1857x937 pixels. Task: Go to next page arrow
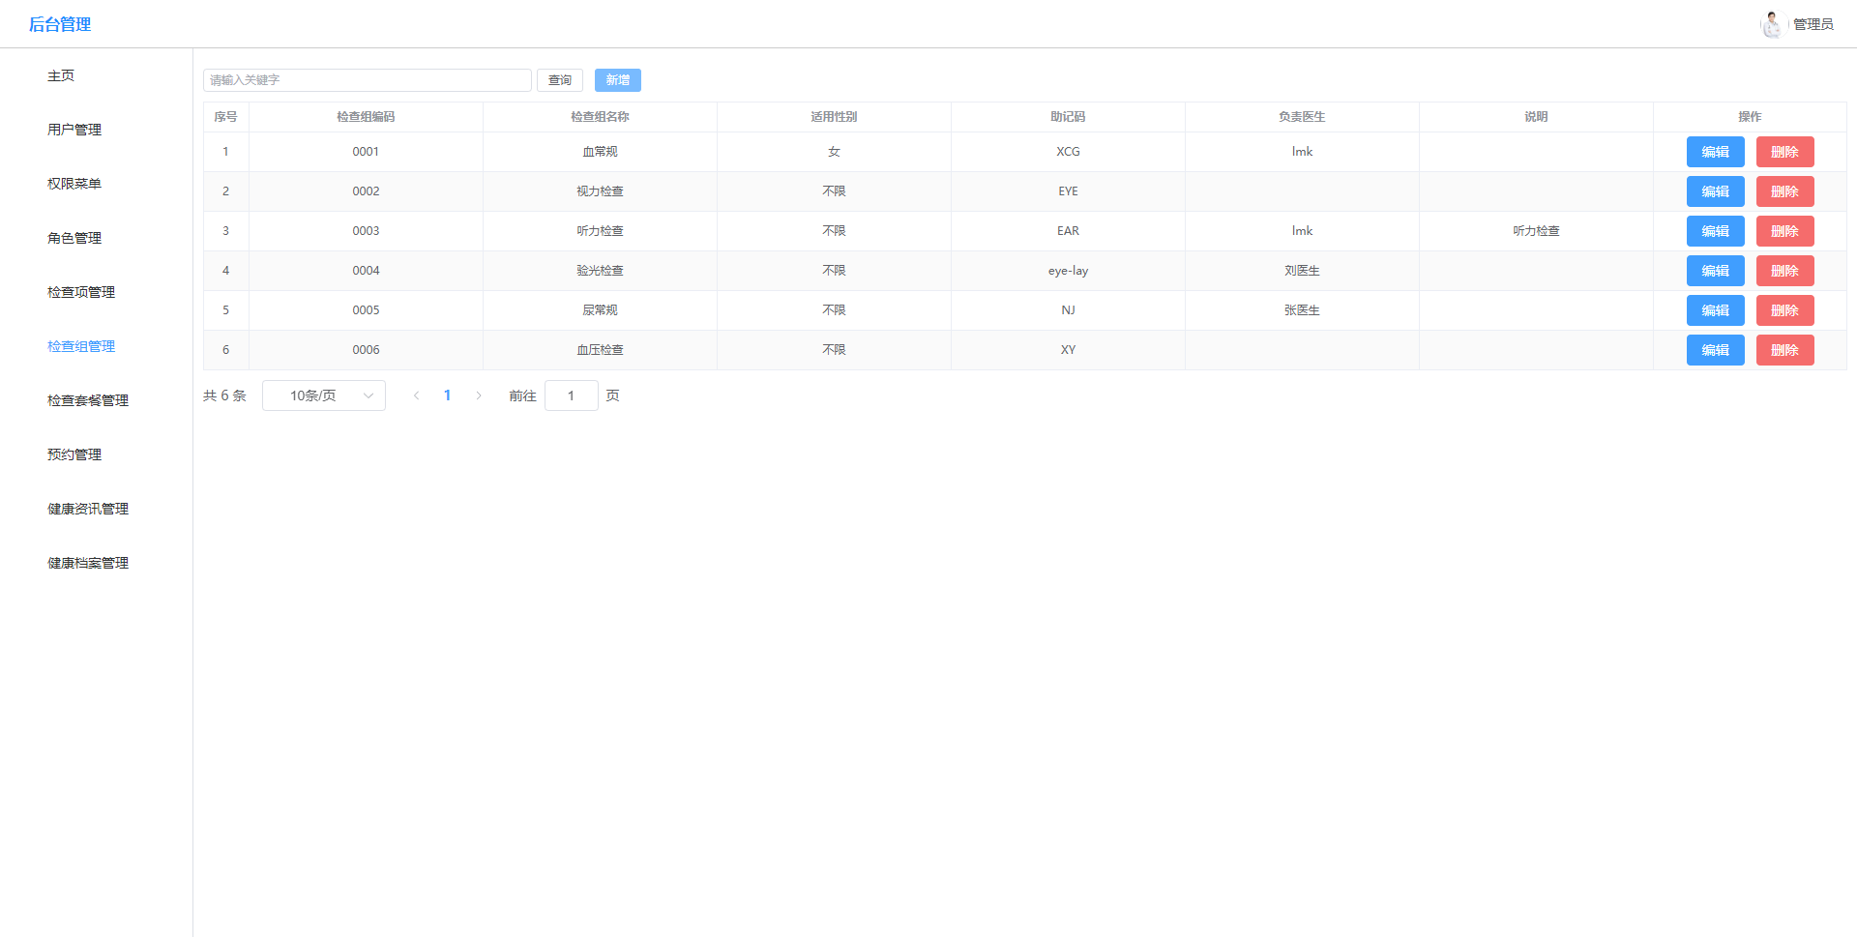click(x=479, y=395)
